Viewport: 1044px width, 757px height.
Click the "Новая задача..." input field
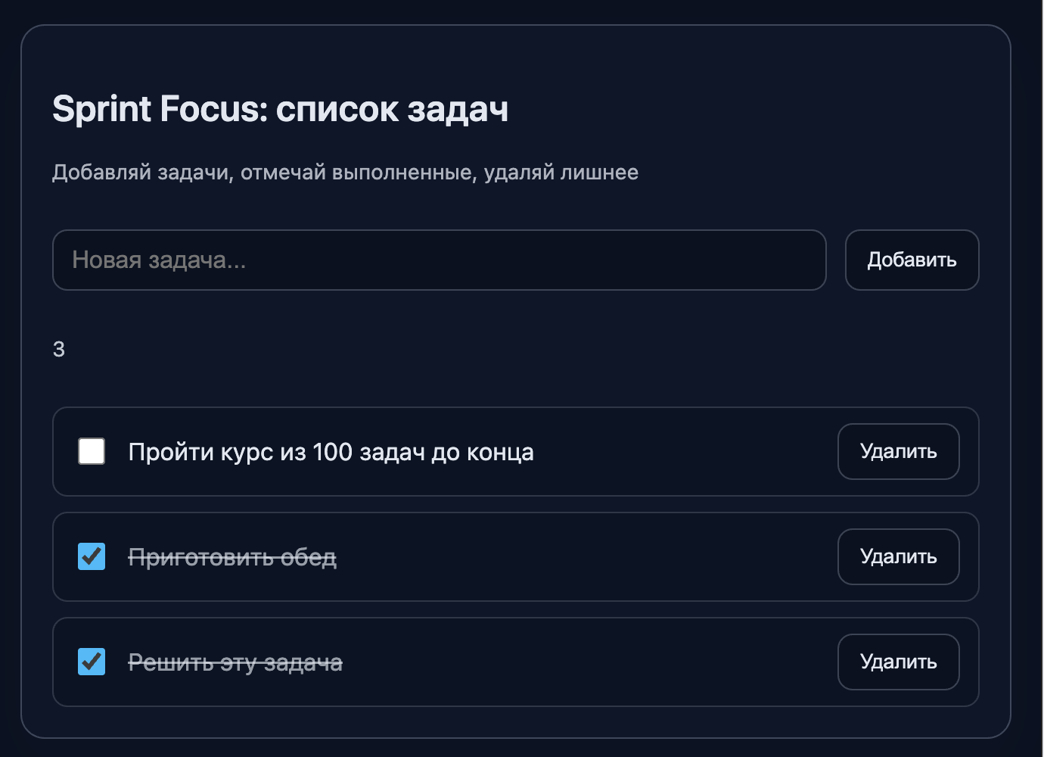pyautogui.click(x=439, y=260)
